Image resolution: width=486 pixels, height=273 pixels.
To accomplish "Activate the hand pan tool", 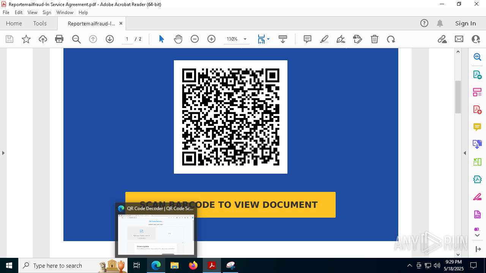I will coord(178,39).
